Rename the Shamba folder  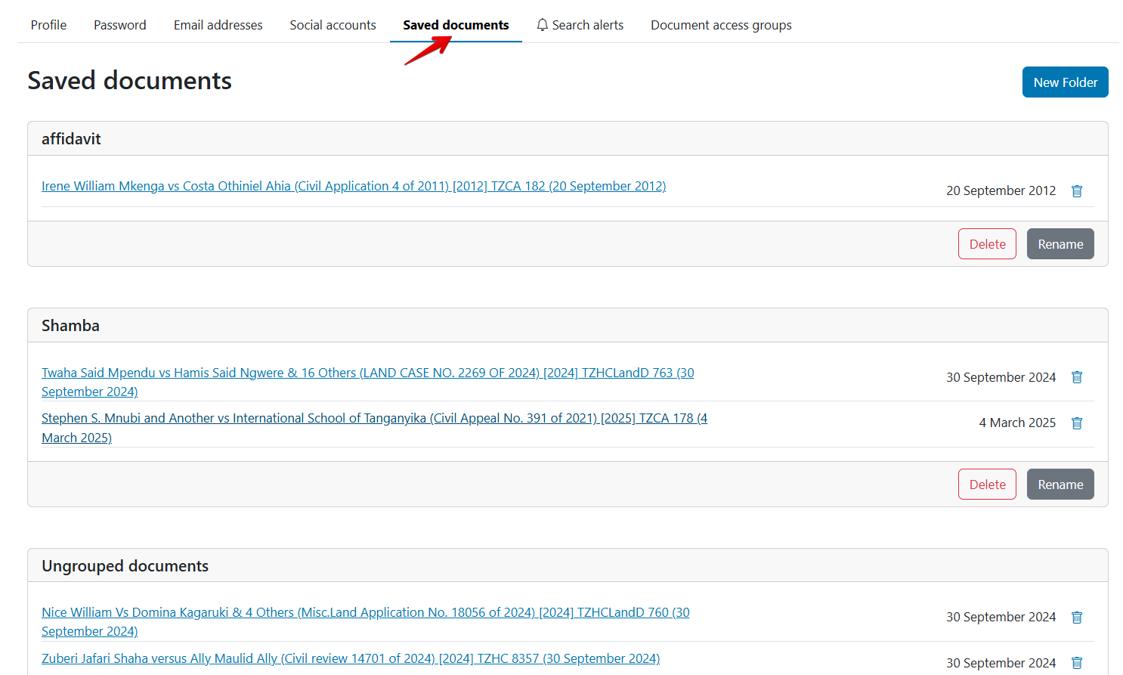click(1060, 485)
